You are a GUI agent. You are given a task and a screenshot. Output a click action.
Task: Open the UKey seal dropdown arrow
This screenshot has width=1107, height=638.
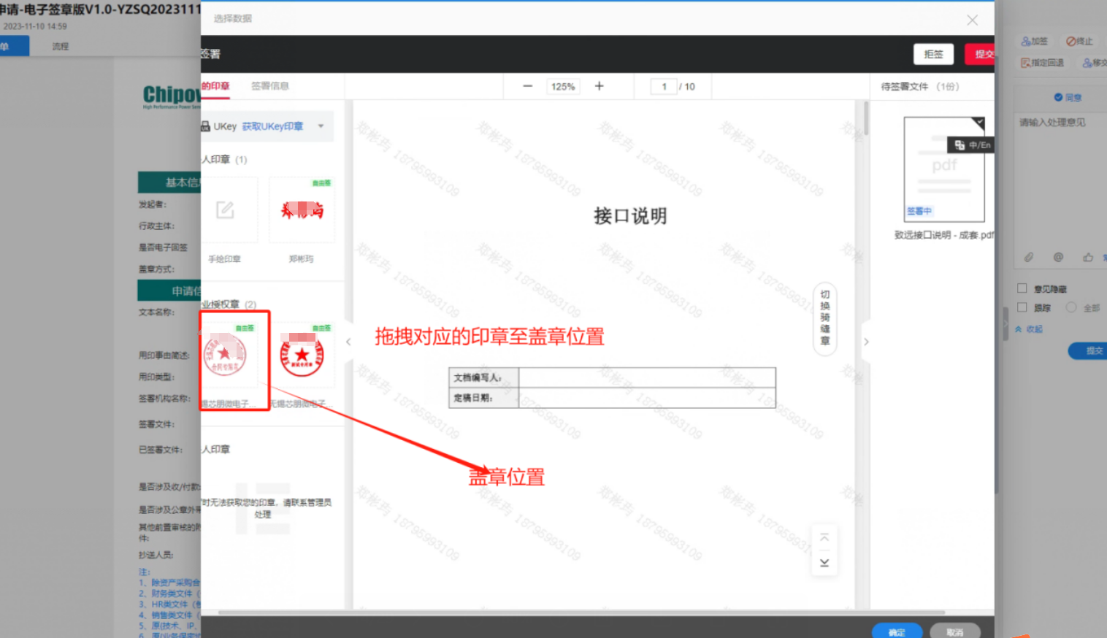click(321, 126)
